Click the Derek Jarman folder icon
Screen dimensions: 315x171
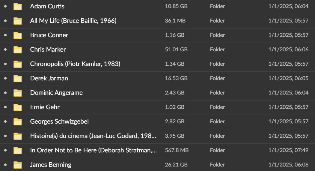pos(18,78)
